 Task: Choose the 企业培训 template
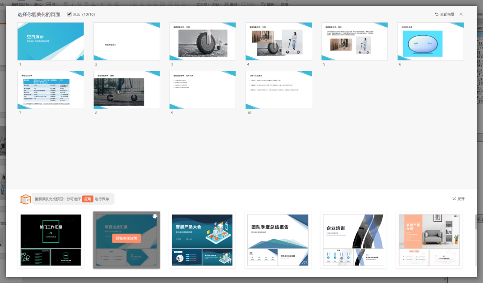coord(353,240)
